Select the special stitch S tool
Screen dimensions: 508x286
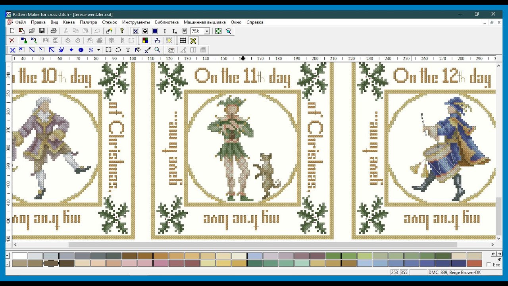91,50
